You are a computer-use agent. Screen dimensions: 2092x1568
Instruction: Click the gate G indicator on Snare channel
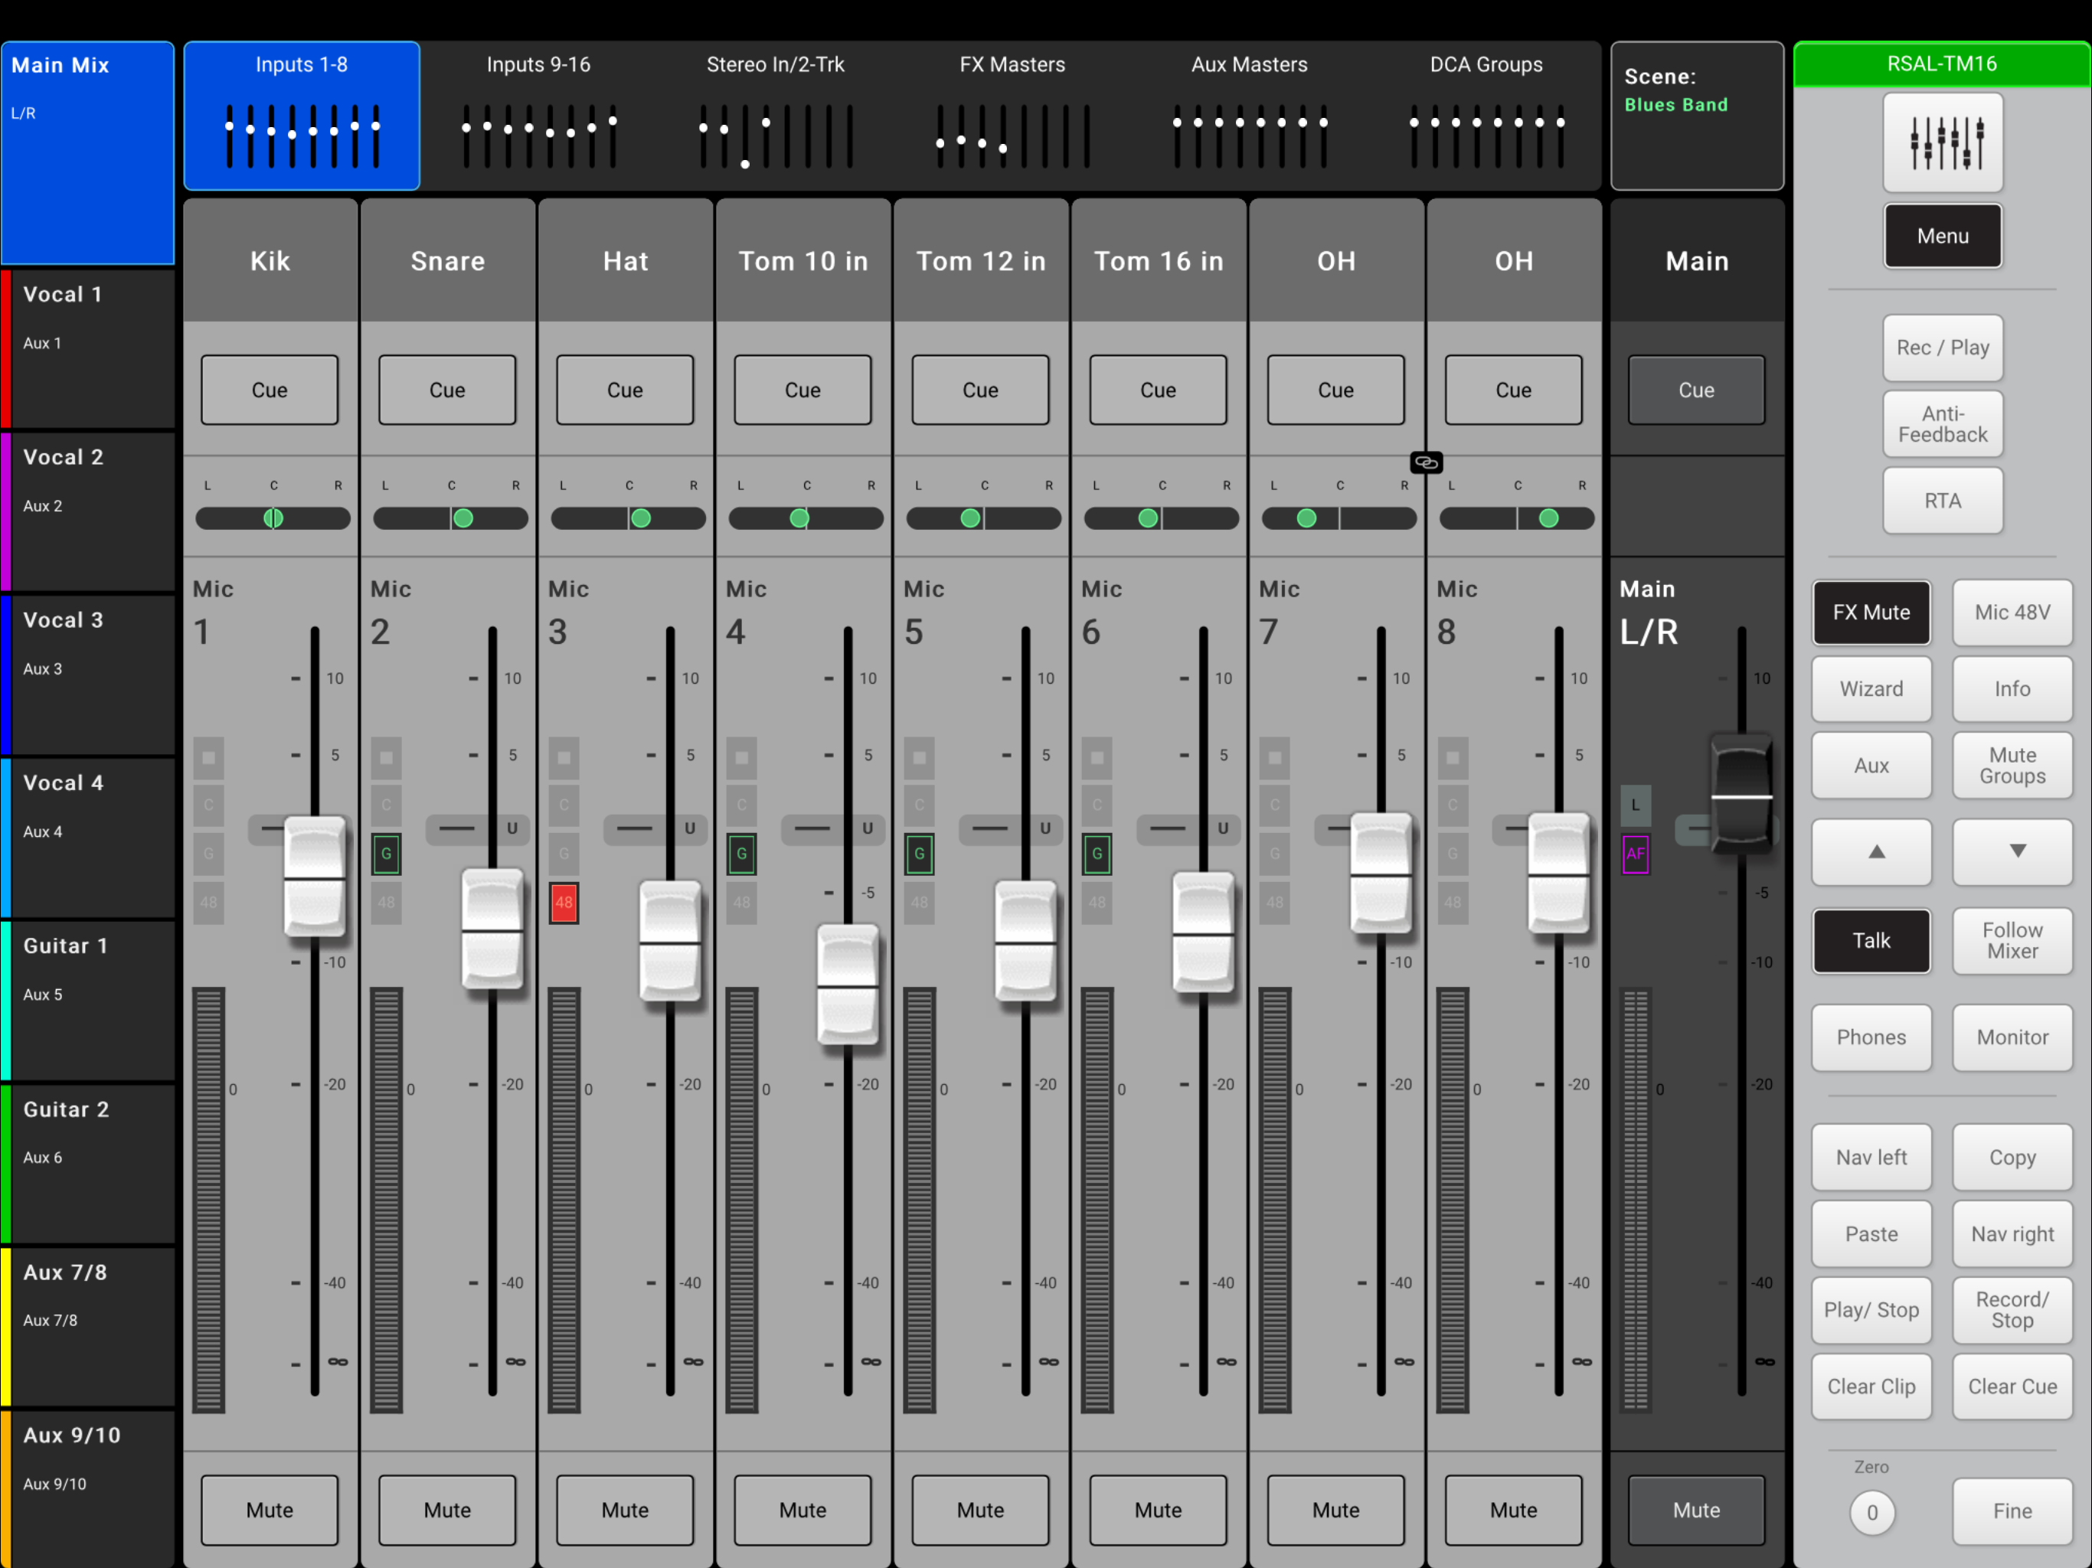click(x=386, y=854)
